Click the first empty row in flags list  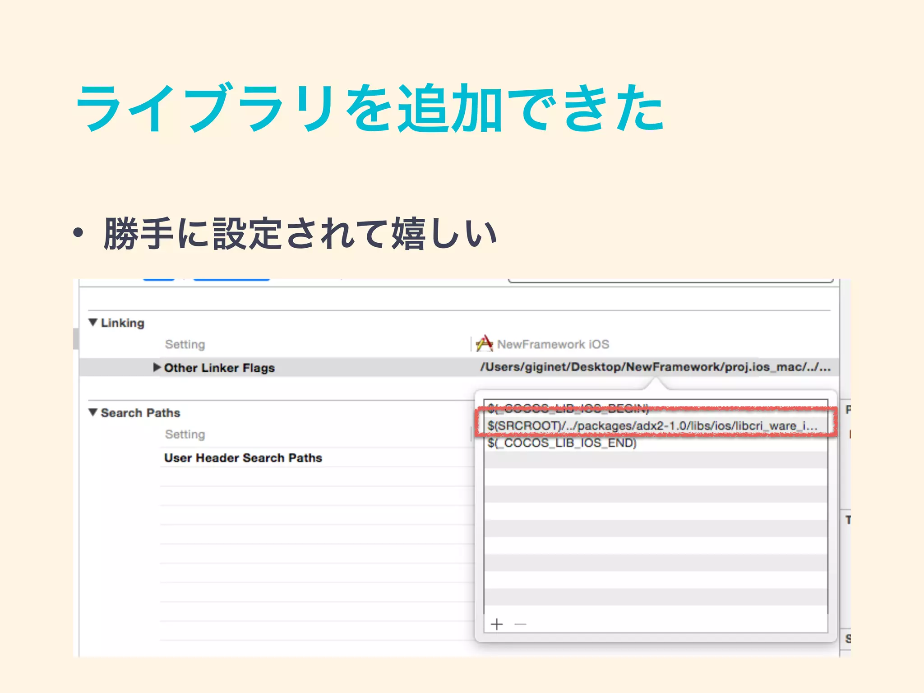(x=655, y=460)
